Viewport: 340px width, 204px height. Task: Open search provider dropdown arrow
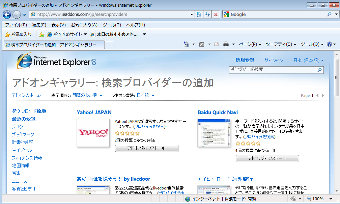[336, 15]
